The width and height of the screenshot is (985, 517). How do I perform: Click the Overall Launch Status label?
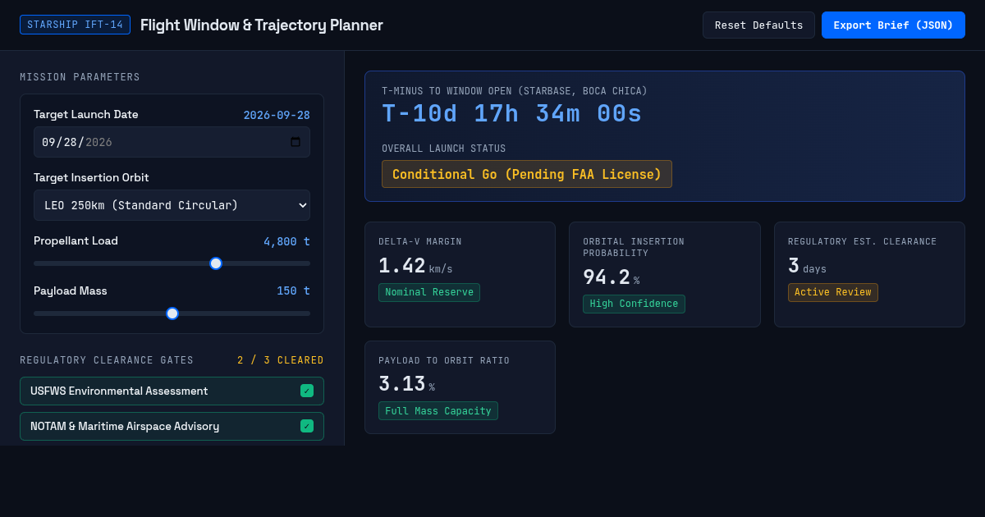coord(443,149)
